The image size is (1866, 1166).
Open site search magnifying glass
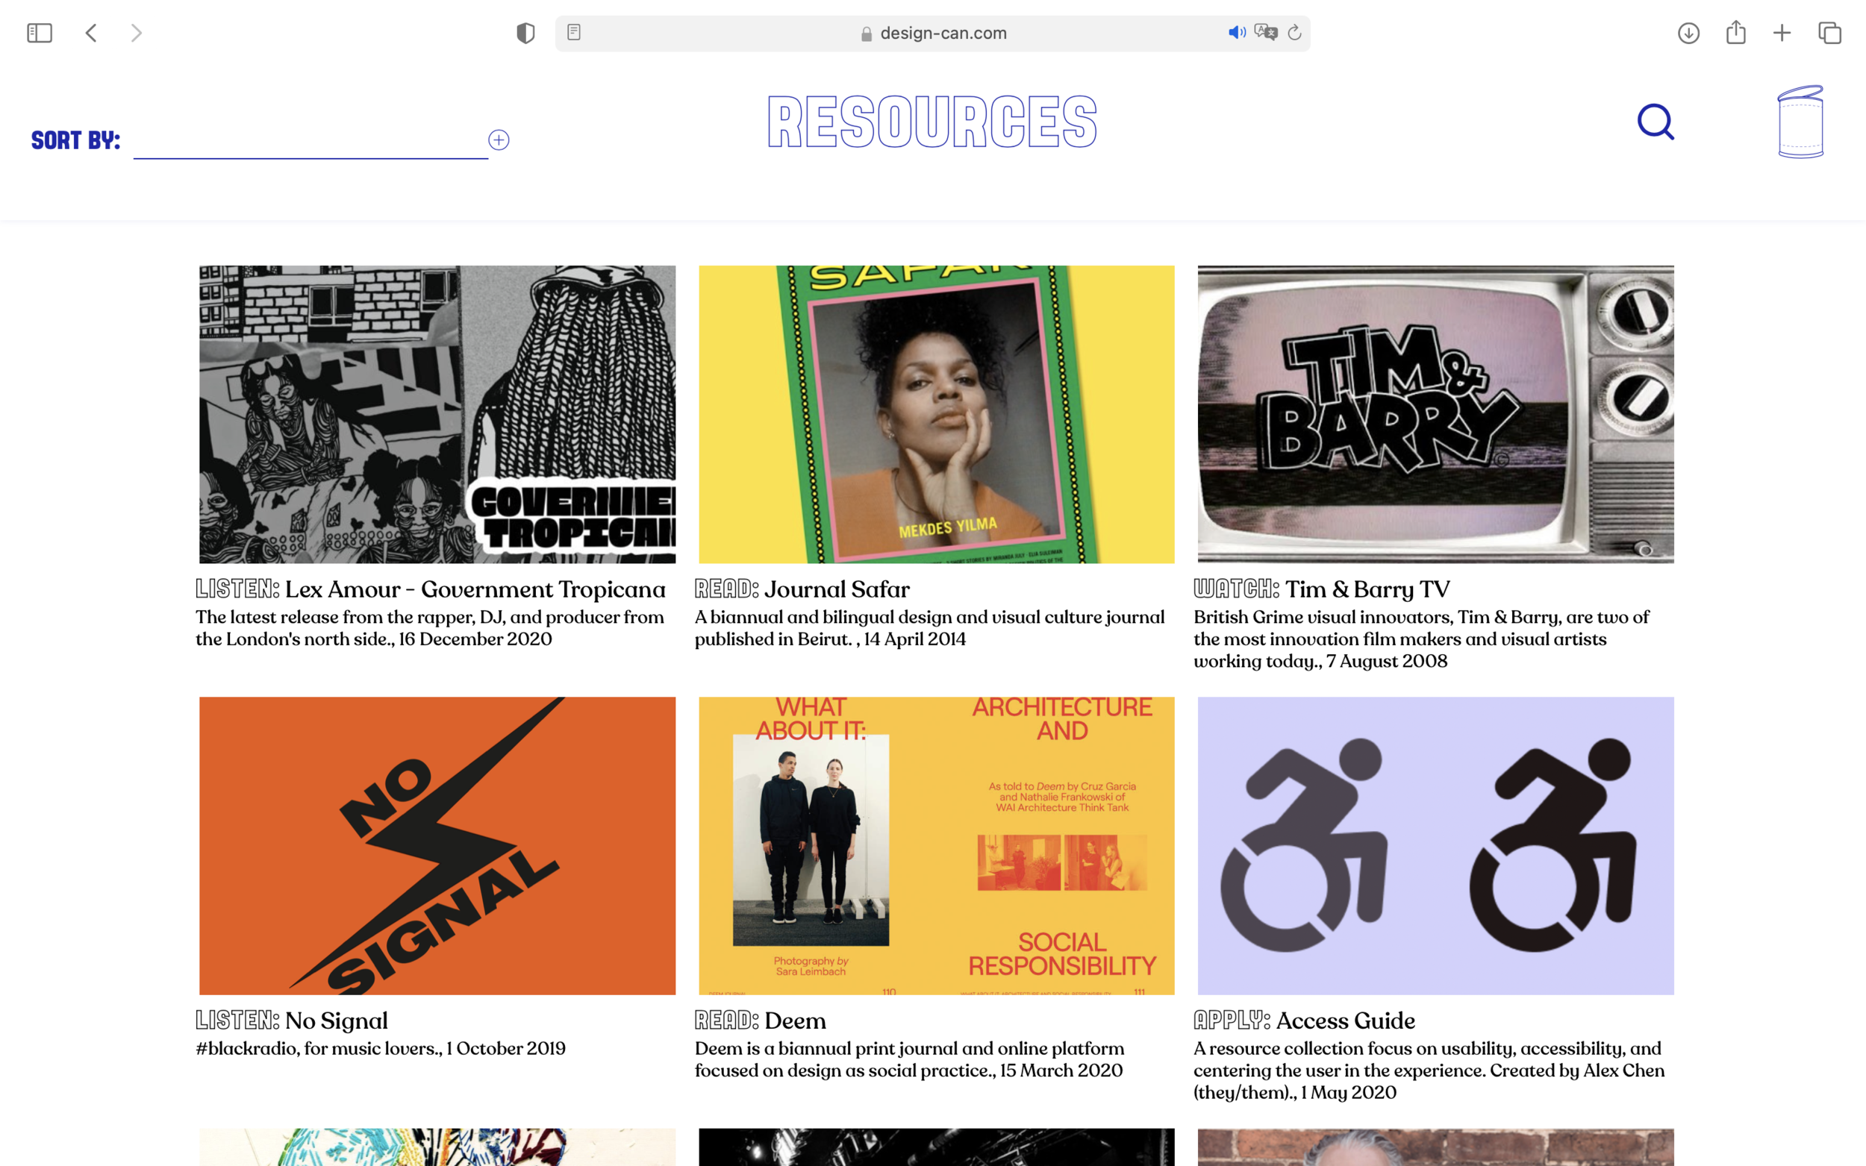coord(1656,122)
